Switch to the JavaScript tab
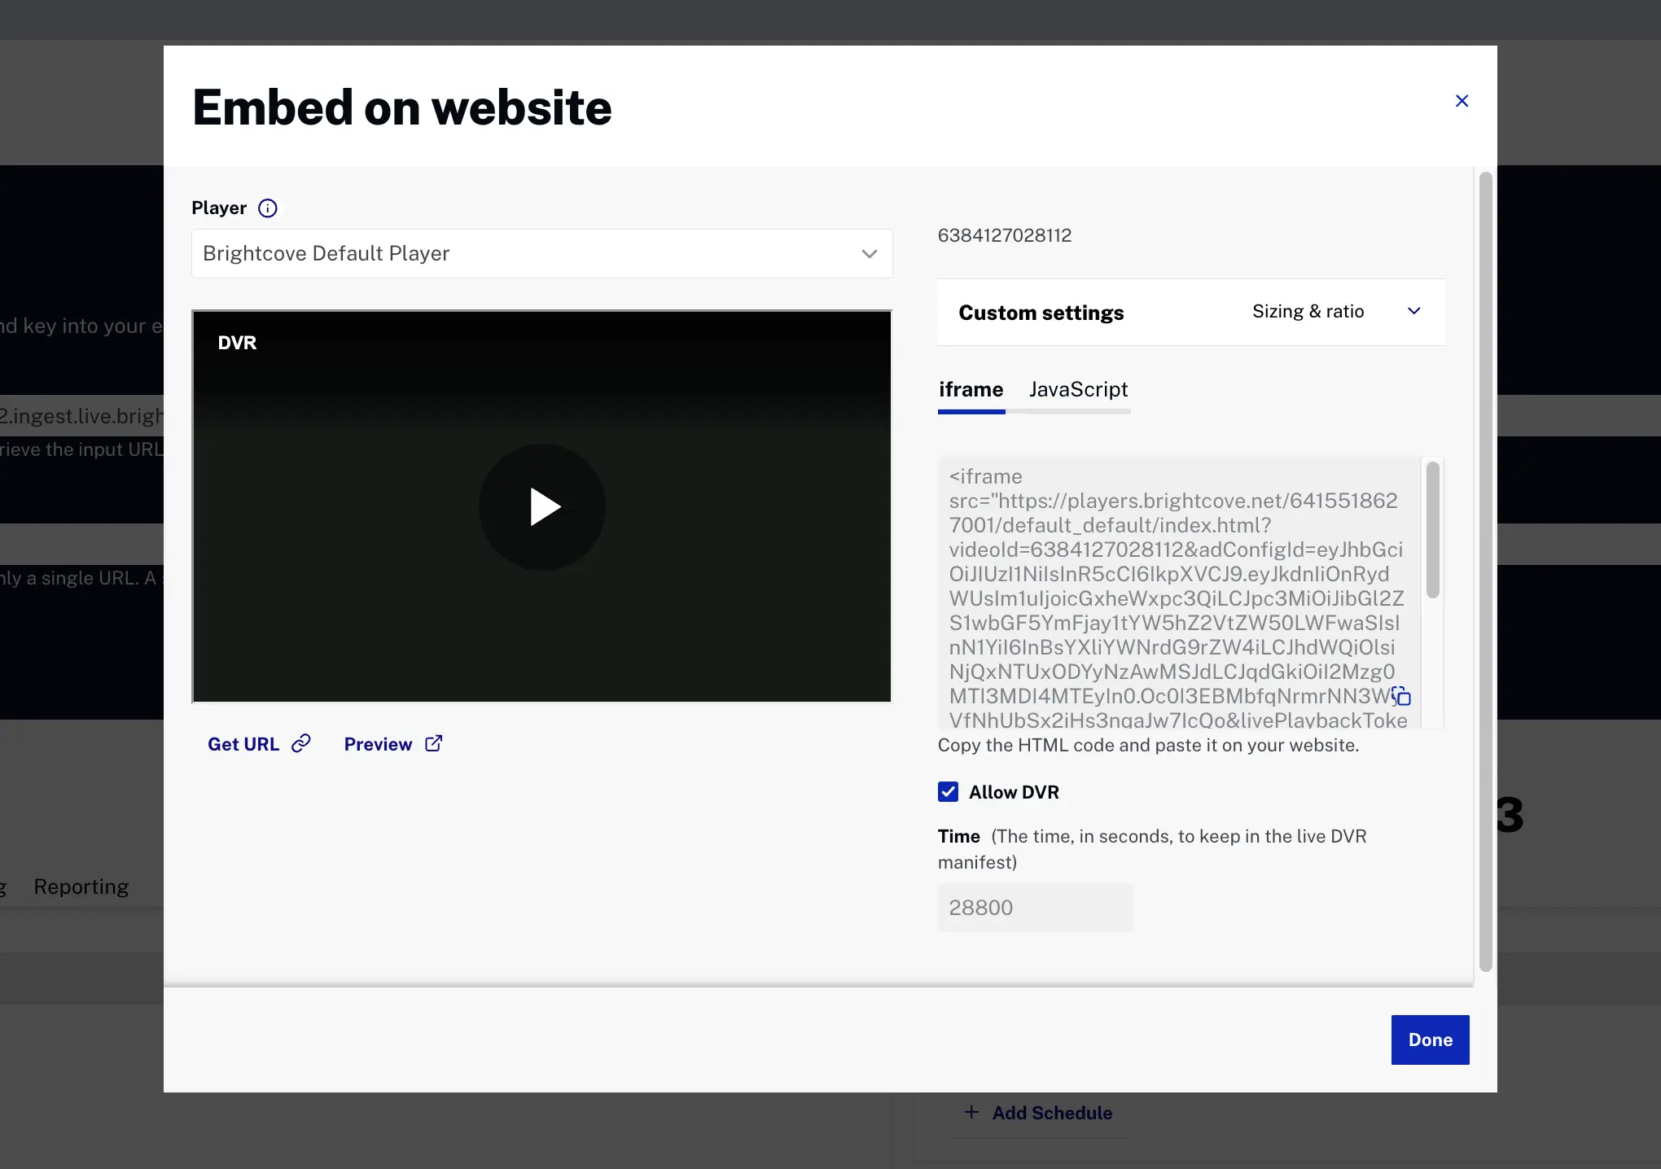Viewport: 1661px width, 1169px height. click(x=1078, y=390)
